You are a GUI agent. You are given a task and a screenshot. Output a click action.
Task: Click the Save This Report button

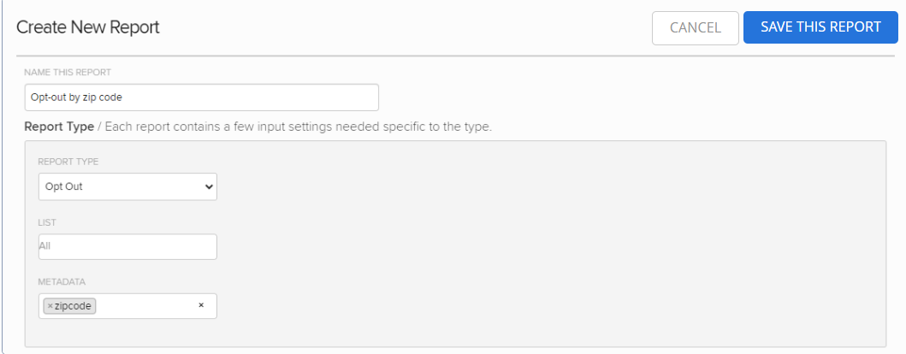coord(820,27)
